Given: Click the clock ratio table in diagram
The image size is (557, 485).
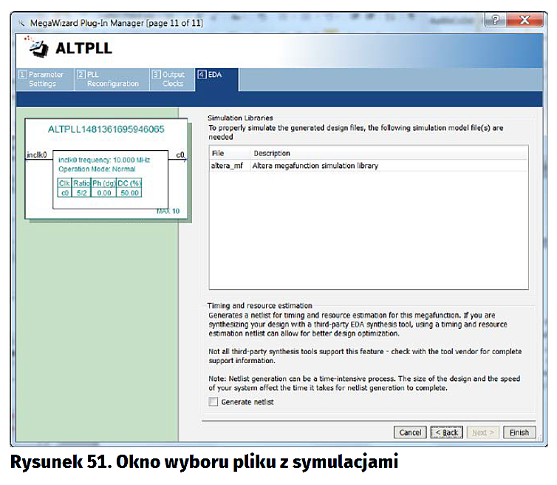Looking at the screenshot, I should tap(100, 188).
